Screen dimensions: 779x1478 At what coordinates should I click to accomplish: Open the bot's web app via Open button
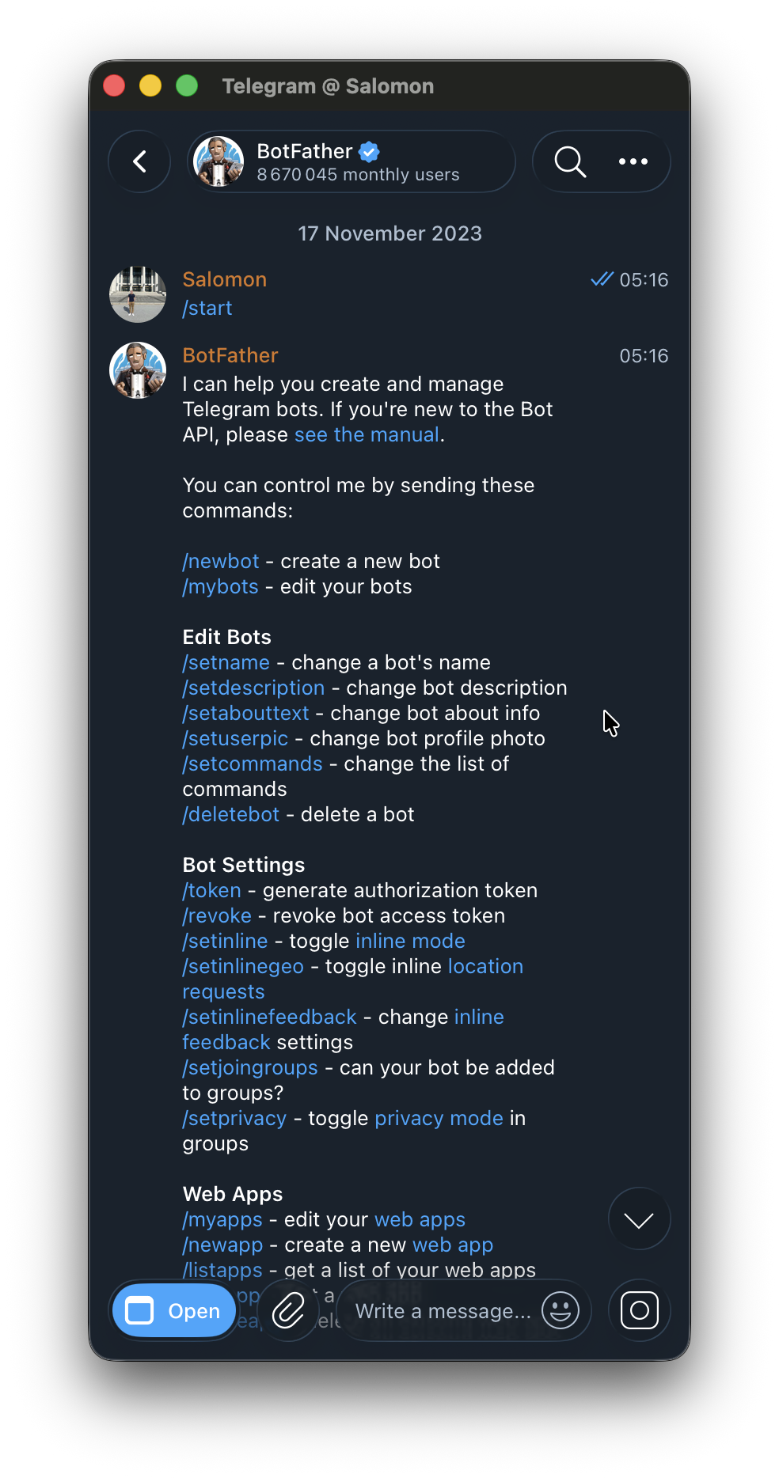174,1311
